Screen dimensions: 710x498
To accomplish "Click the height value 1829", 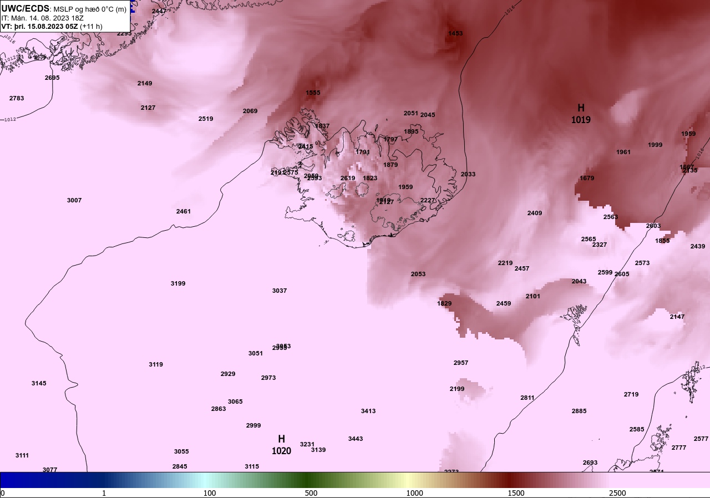I will coord(444,303).
